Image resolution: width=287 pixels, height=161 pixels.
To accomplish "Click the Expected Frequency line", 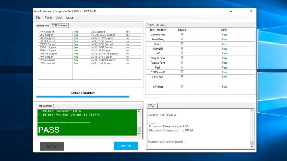I will (x=168, y=126).
